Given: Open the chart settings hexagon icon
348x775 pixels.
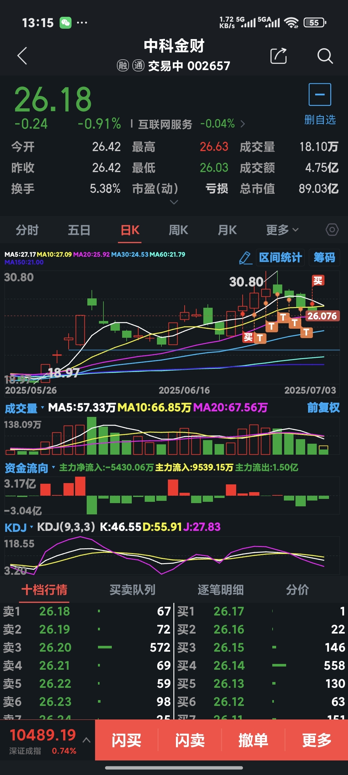Looking at the screenshot, I should click(332, 230).
